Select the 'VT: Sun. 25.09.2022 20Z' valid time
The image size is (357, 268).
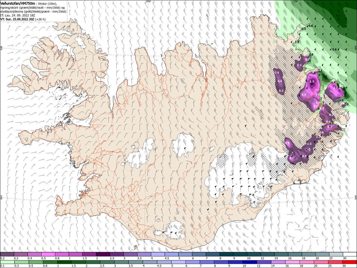tap(17, 19)
